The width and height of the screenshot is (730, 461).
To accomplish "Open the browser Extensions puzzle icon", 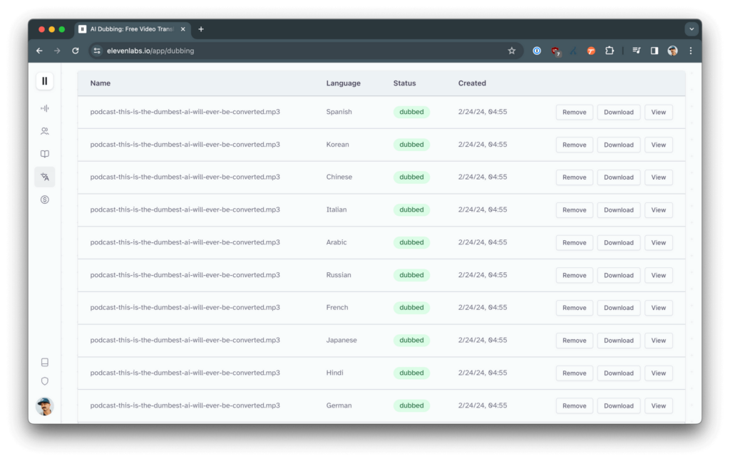I will coord(610,51).
